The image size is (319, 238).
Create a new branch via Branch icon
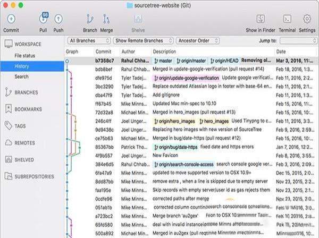[x=90, y=19]
